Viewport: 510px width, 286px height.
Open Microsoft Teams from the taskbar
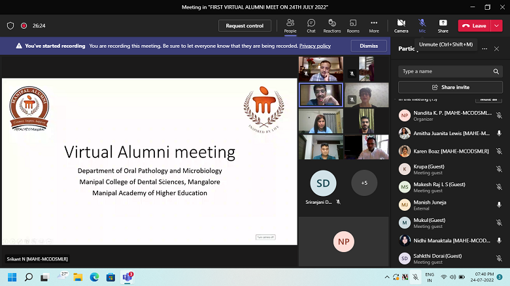coord(127,277)
